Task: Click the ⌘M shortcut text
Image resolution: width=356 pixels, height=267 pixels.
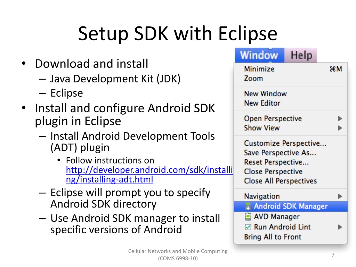Action: coord(336,69)
